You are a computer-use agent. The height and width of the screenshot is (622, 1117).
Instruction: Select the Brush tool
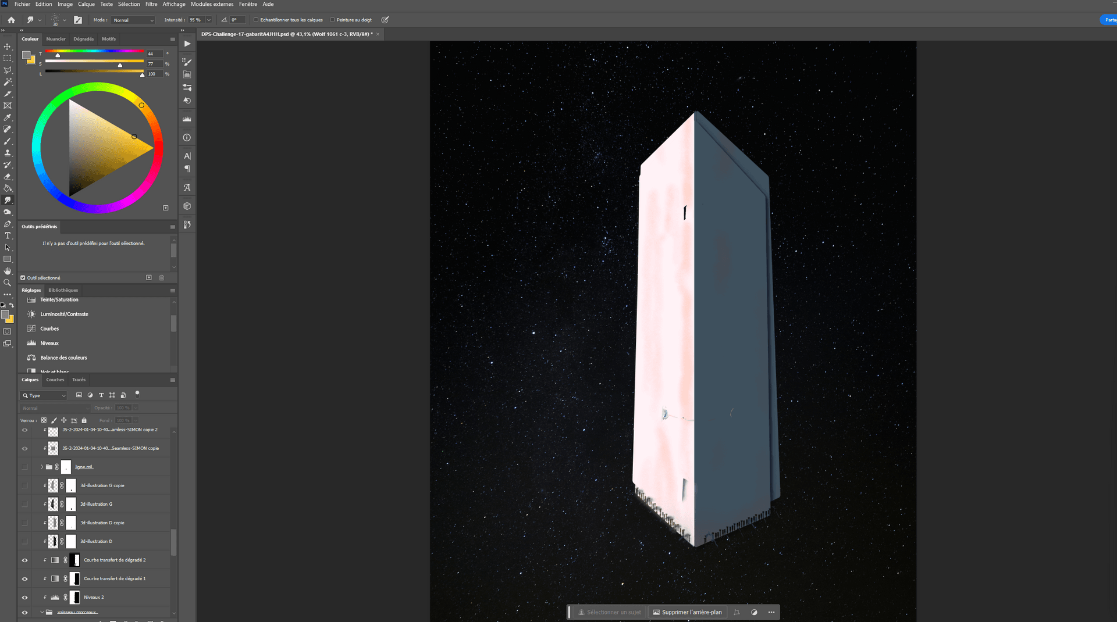tap(8, 141)
